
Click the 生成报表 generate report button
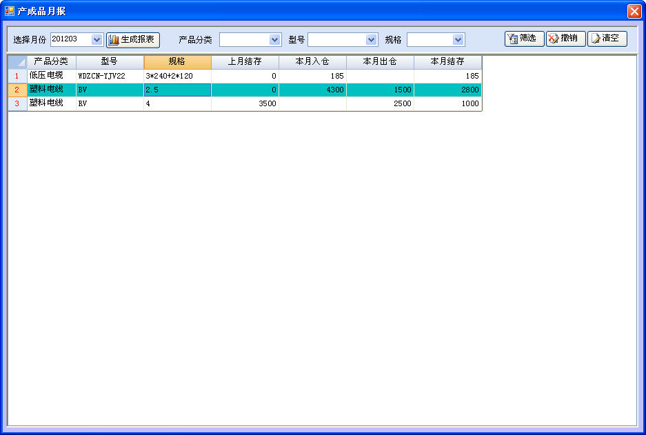(133, 39)
